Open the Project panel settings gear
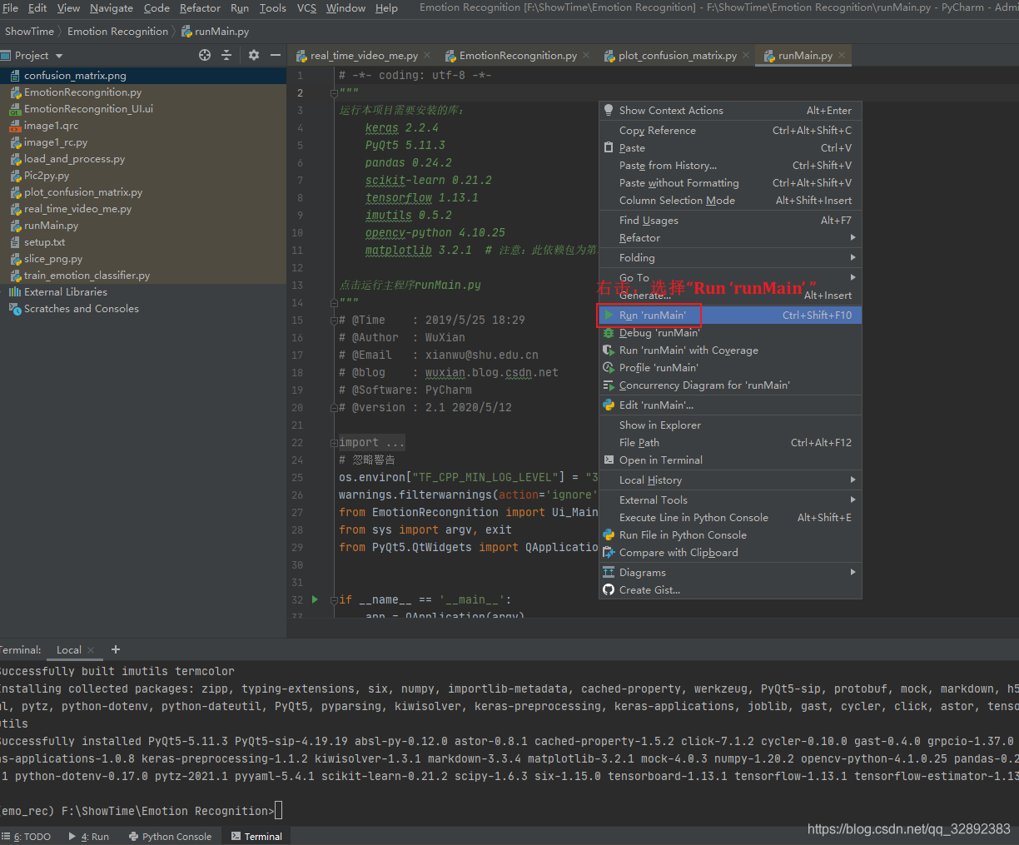 tap(254, 55)
